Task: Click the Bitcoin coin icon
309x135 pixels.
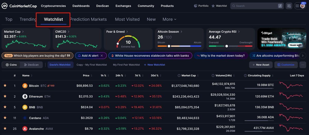Action: (x=25, y=86)
